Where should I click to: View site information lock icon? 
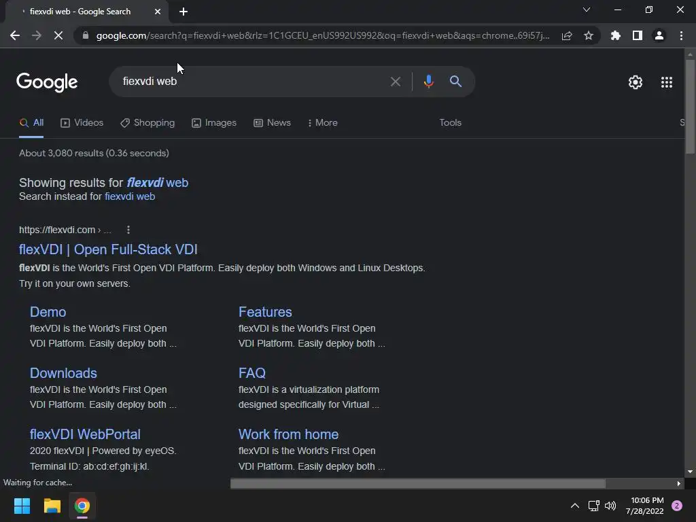85,35
